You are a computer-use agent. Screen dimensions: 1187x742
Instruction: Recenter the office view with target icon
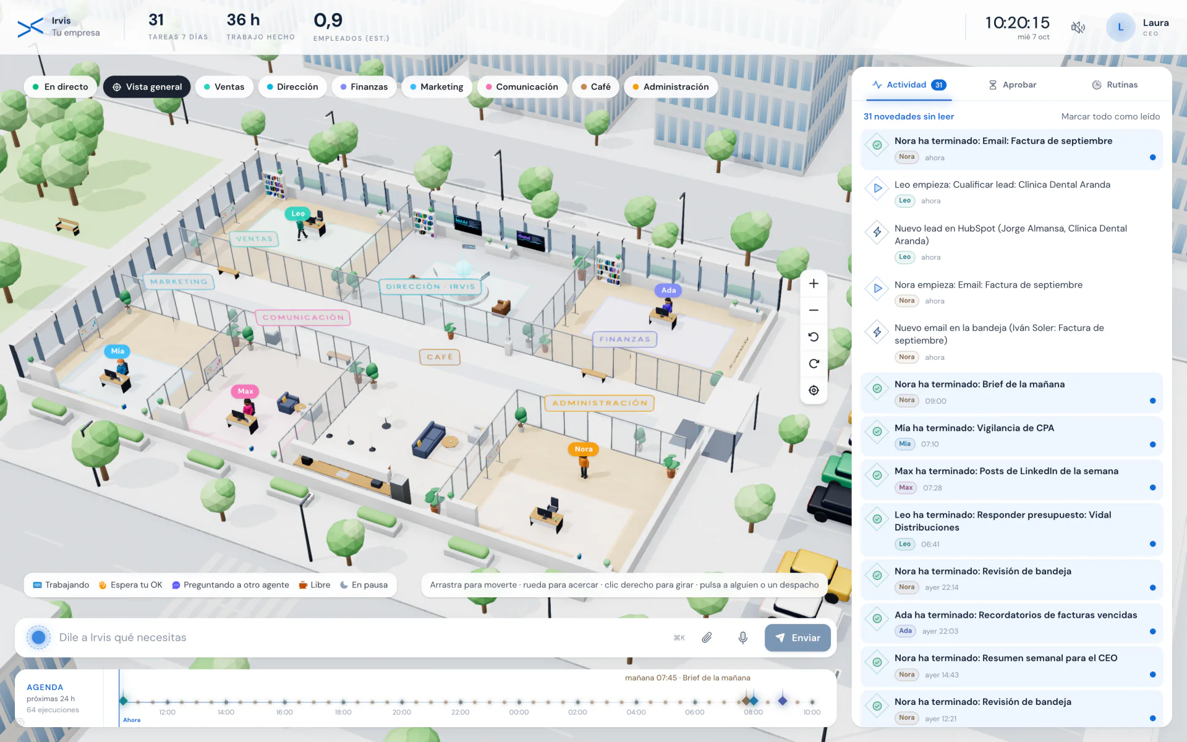tap(814, 390)
